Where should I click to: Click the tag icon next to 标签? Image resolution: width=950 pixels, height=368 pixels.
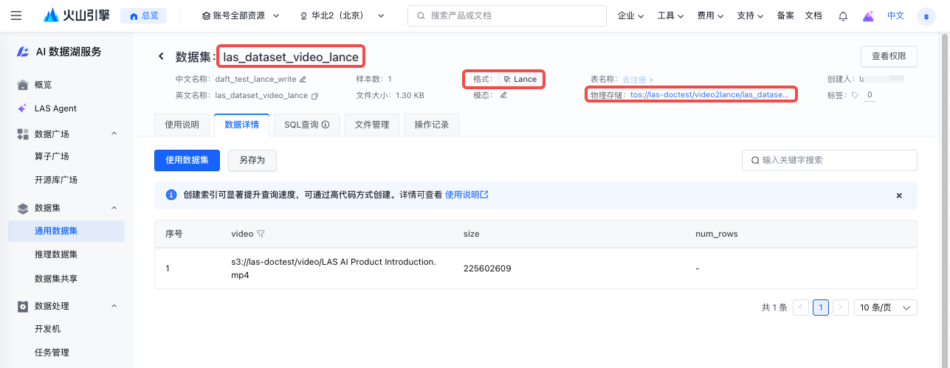pos(856,95)
